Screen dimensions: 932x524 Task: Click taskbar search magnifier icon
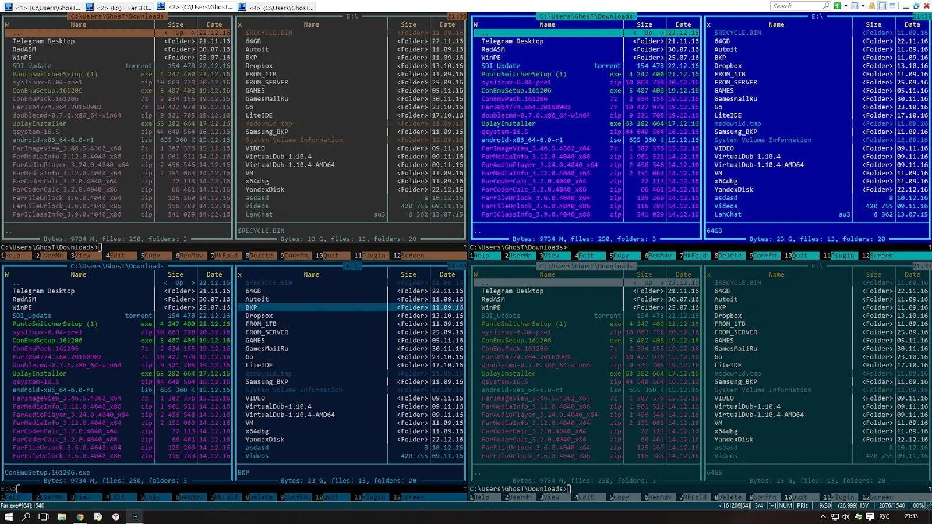26,516
